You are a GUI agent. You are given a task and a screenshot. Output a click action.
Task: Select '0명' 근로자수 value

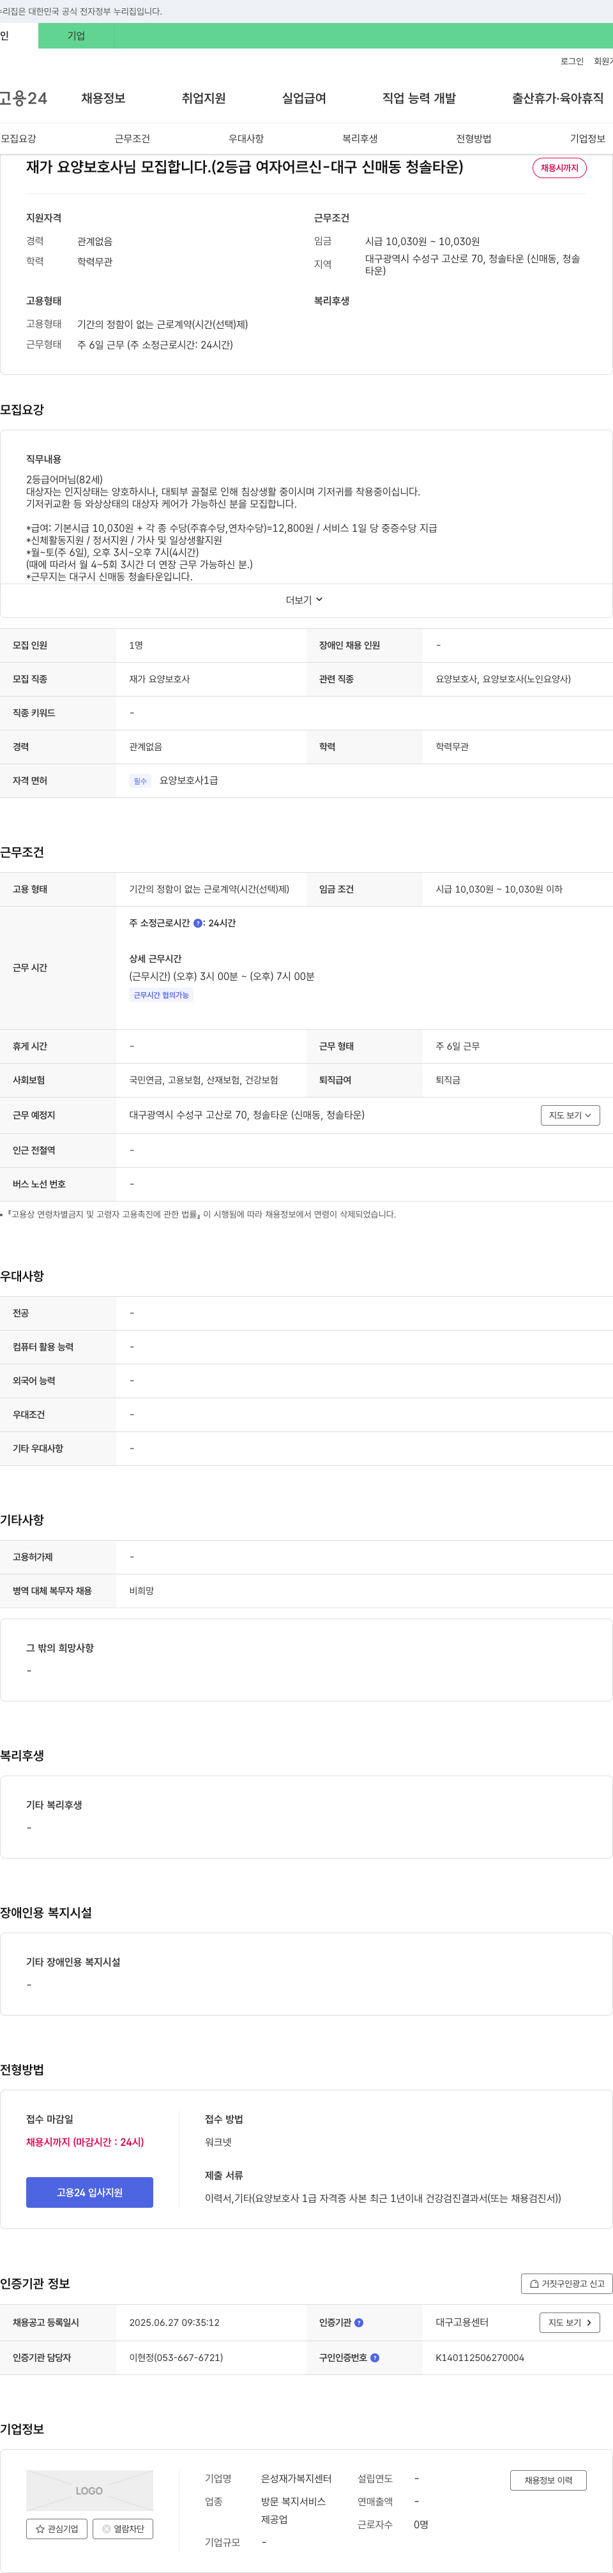point(421,2524)
